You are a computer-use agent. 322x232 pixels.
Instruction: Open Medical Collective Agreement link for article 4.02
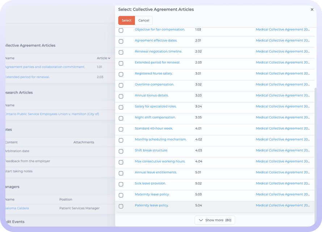[283, 139]
